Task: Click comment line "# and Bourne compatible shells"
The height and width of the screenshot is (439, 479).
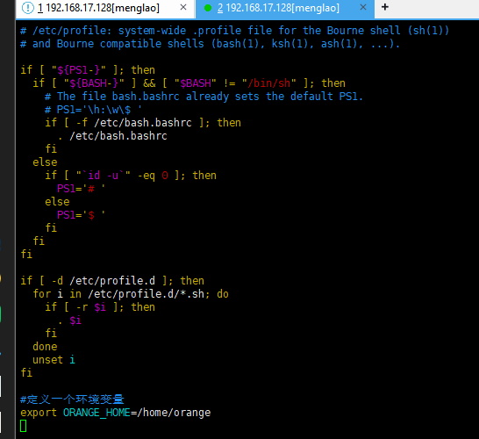Action: point(210,44)
